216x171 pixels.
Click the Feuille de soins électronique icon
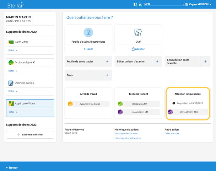[x=88, y=32]
